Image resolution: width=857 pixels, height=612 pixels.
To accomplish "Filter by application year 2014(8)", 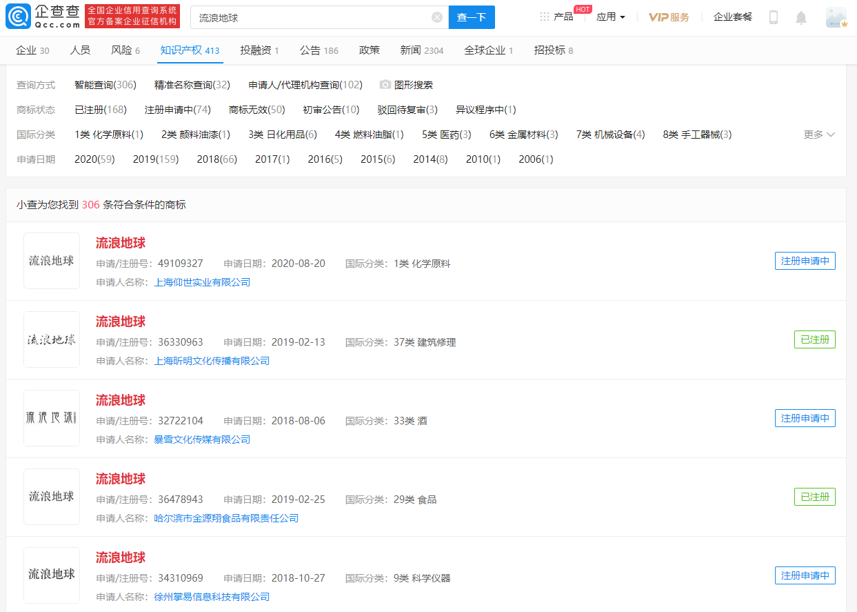I will [x=430, y=159].
